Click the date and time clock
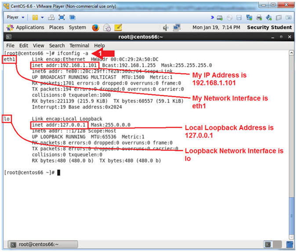297x252 pixels. pos(216,28)
